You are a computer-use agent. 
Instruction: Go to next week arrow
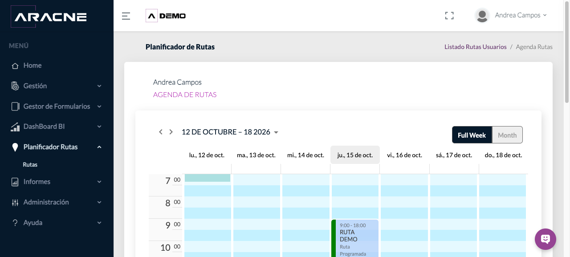coord(171,132)
